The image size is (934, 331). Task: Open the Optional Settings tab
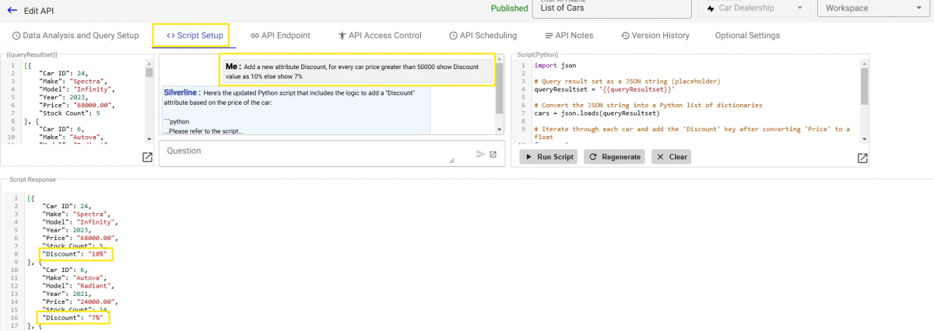pos(747,36)
